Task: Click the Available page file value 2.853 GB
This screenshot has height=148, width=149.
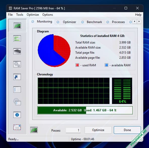Action: tap(125, 58)
